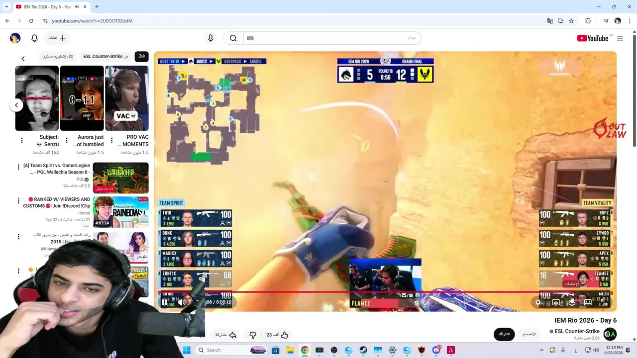
Task: Open options for the Aurora just short
Action: coord(67,140)
